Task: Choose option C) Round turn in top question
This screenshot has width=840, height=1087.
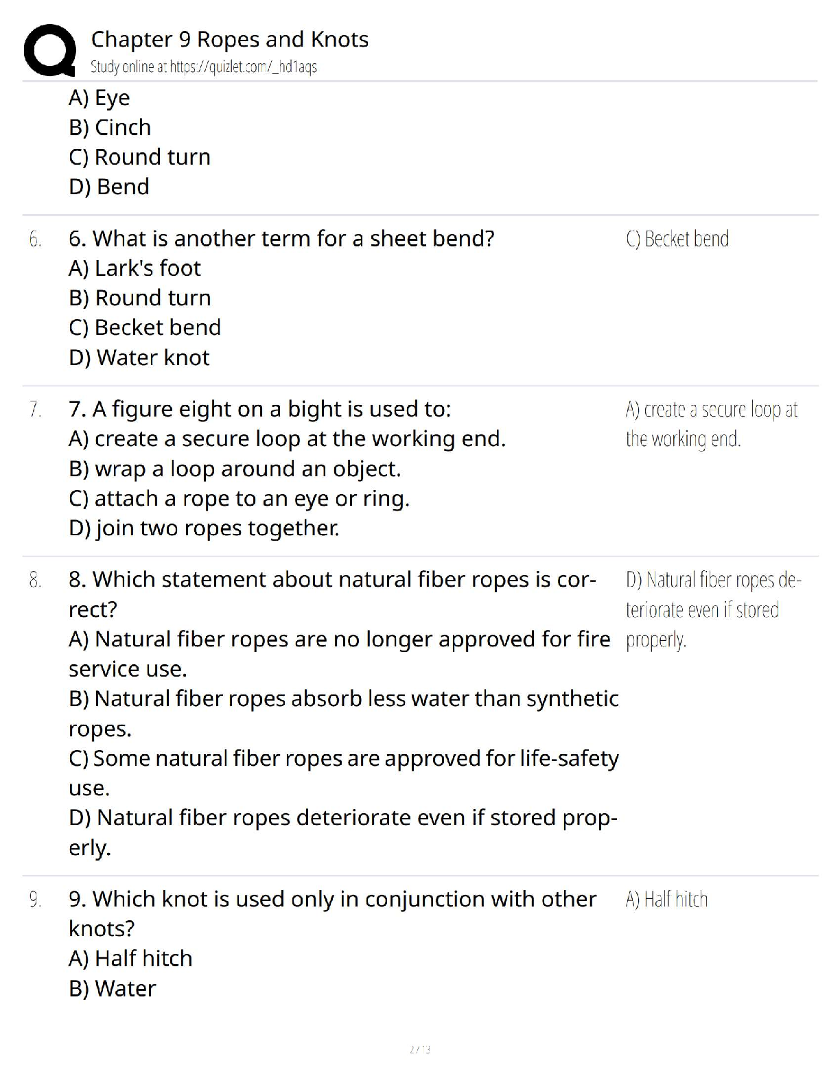Action: pyautogui.click(x=139, y=157)
